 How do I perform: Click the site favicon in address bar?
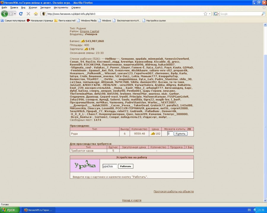coord(44,14)
